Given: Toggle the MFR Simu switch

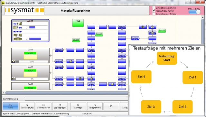Looking at the screenshot, I should point(194,12).
